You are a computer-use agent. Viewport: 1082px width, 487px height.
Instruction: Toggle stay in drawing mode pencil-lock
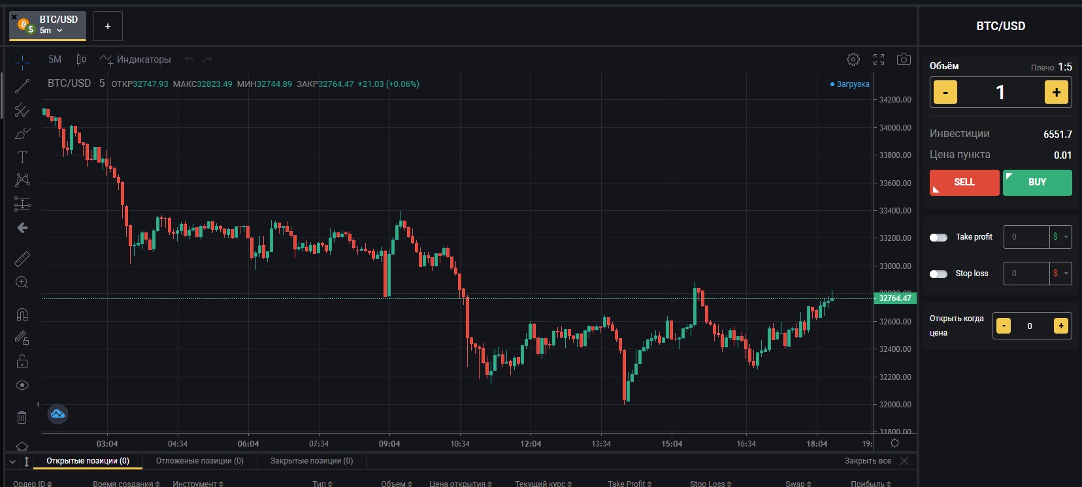click(22, 338)
